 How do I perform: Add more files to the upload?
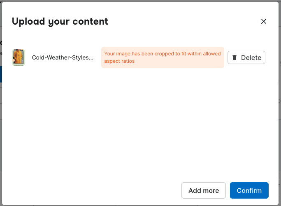click(204, 190)
